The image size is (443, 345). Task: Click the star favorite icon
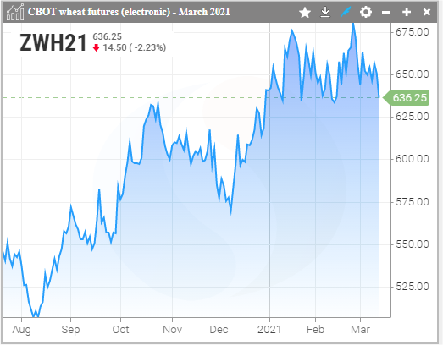point(305,13)
